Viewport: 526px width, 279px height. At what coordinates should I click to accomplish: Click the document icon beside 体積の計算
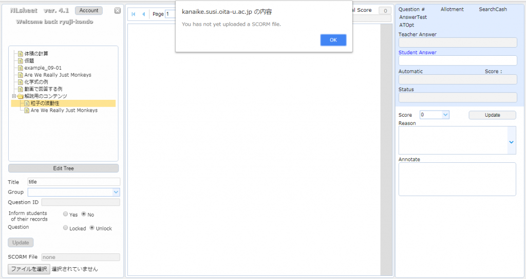pos(21,54)
